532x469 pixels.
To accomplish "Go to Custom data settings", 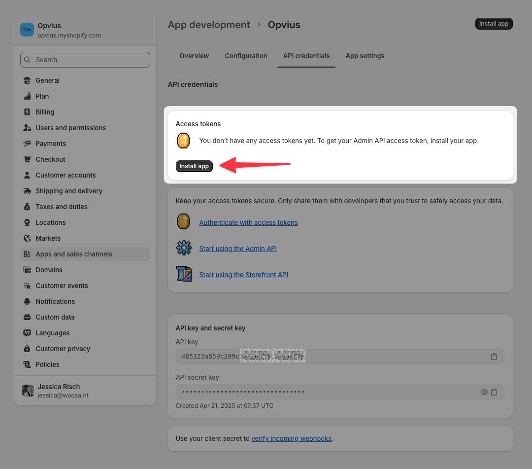I will click(x=85, y=317).
